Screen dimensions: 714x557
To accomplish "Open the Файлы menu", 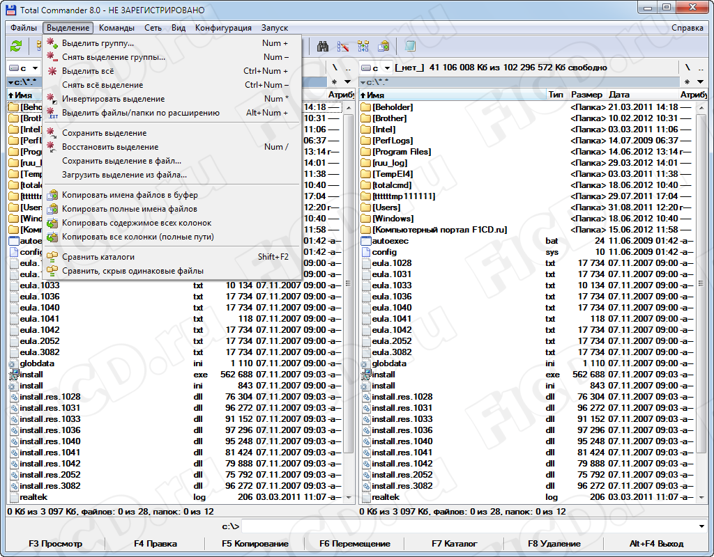I will pyautogui.click(x=24, y=28).
